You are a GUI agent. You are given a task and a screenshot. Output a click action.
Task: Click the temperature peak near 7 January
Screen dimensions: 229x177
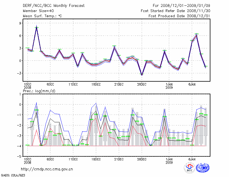tap(197, 34)
